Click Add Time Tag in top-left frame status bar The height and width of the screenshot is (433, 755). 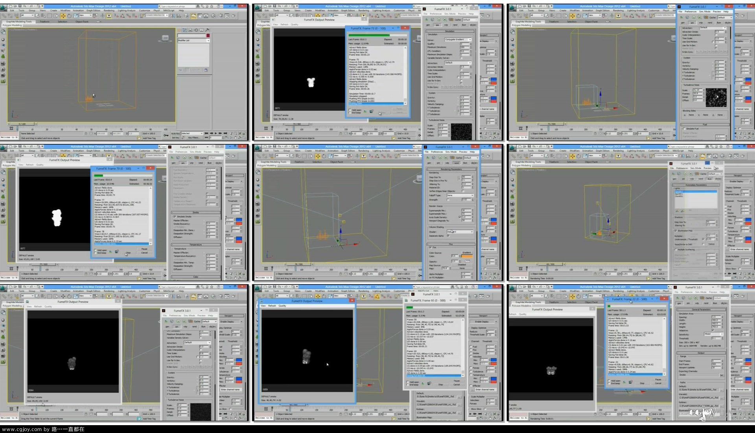149,138
